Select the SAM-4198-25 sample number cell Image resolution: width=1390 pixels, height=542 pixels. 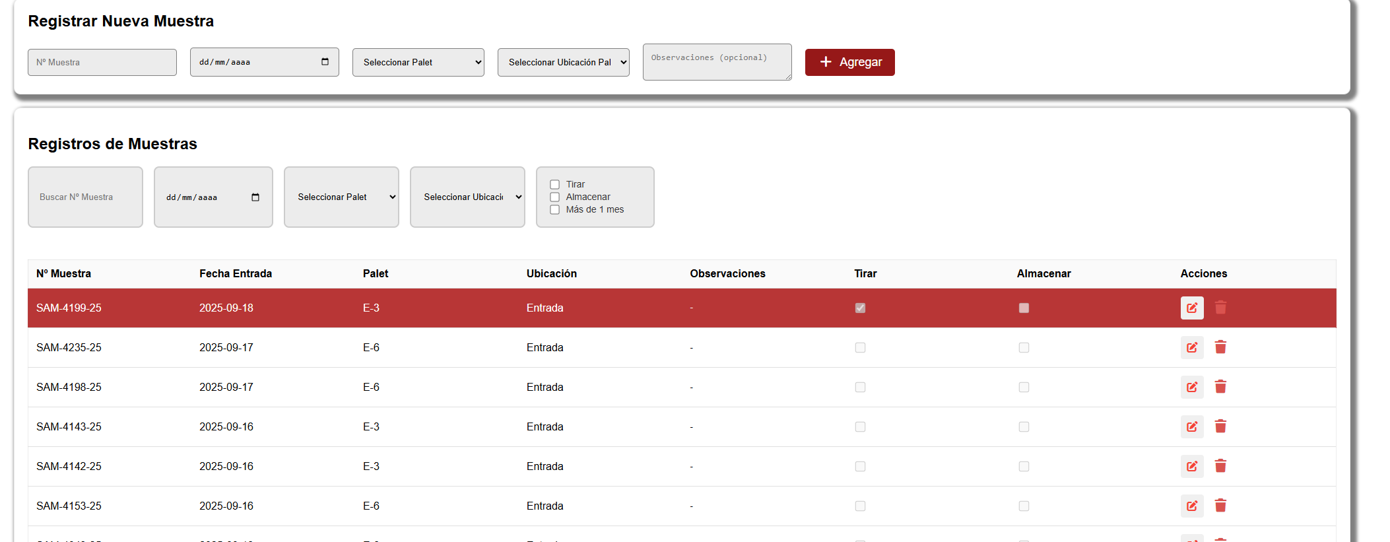point(69,387)
